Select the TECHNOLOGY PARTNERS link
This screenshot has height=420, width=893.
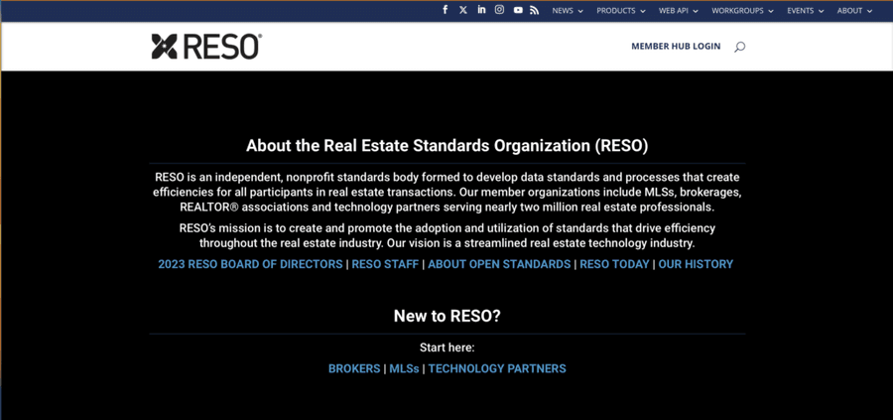coord(497,368)
